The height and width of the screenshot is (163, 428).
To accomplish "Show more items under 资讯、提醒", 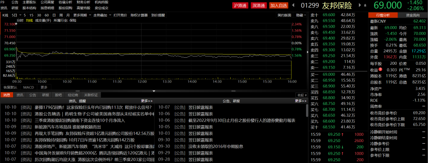I will pyautogui.click(x=147, y=101).
